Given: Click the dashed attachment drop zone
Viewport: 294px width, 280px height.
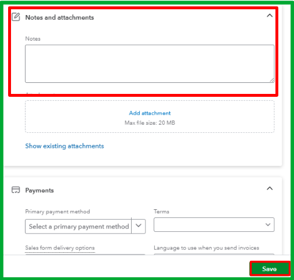Looking at the screenshot, I should [150, 117].
